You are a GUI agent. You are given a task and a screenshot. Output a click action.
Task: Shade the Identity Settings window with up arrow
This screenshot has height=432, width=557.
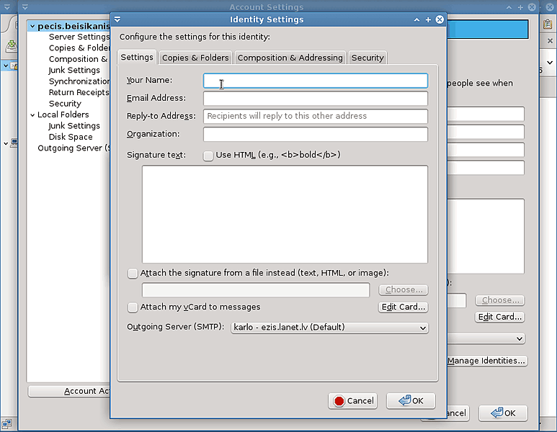tap(416, 20)
